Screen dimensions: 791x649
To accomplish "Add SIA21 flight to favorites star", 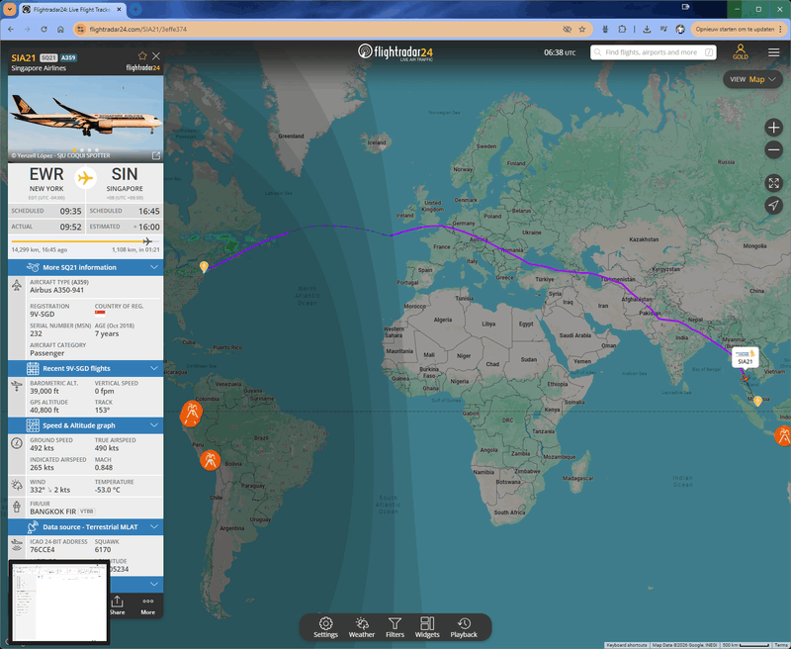I will (x=142, y=55).
